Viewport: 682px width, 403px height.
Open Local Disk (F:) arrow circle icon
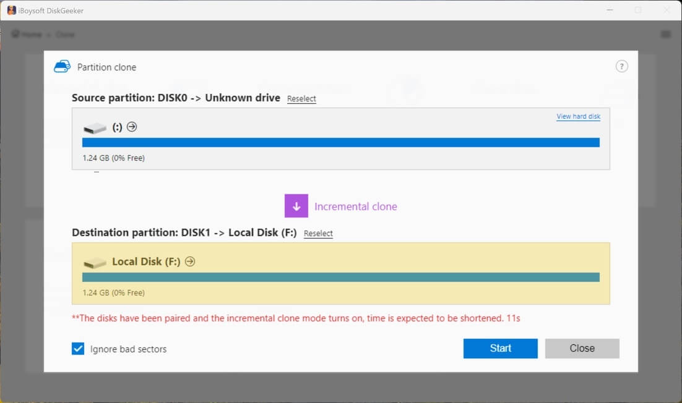(x=190, y=261)
